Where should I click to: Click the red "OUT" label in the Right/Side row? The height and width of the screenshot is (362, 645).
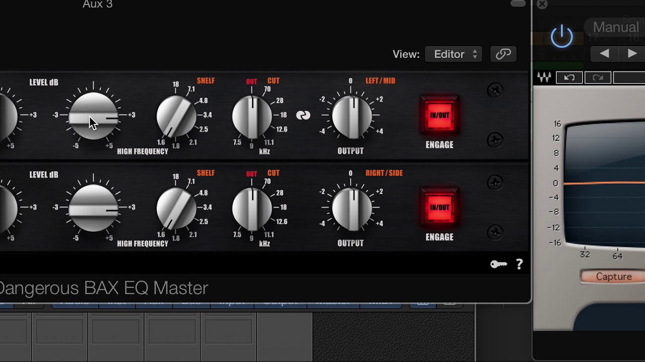point(251,174)
